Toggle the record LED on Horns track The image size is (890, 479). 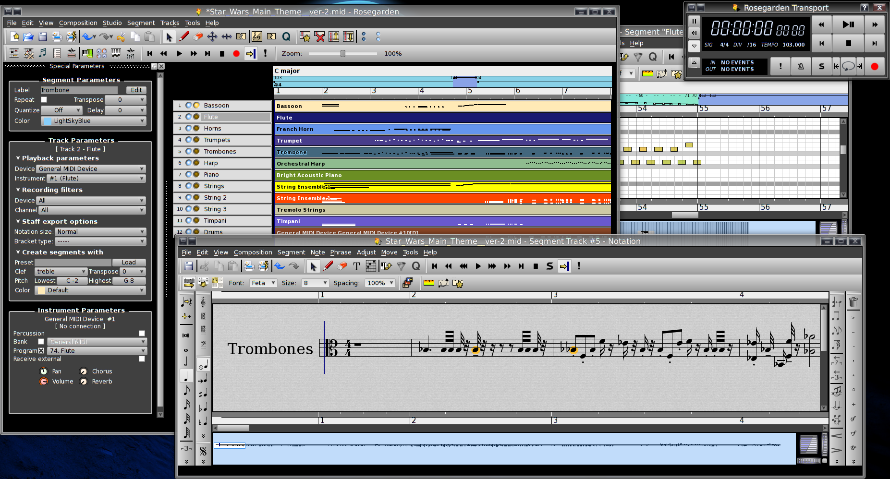pos(196,129)
